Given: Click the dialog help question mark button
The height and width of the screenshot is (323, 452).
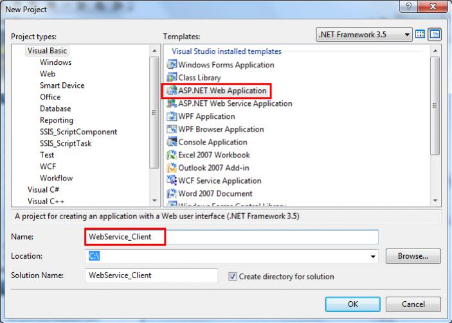Looking at the screenshot, I should [408, 6].
